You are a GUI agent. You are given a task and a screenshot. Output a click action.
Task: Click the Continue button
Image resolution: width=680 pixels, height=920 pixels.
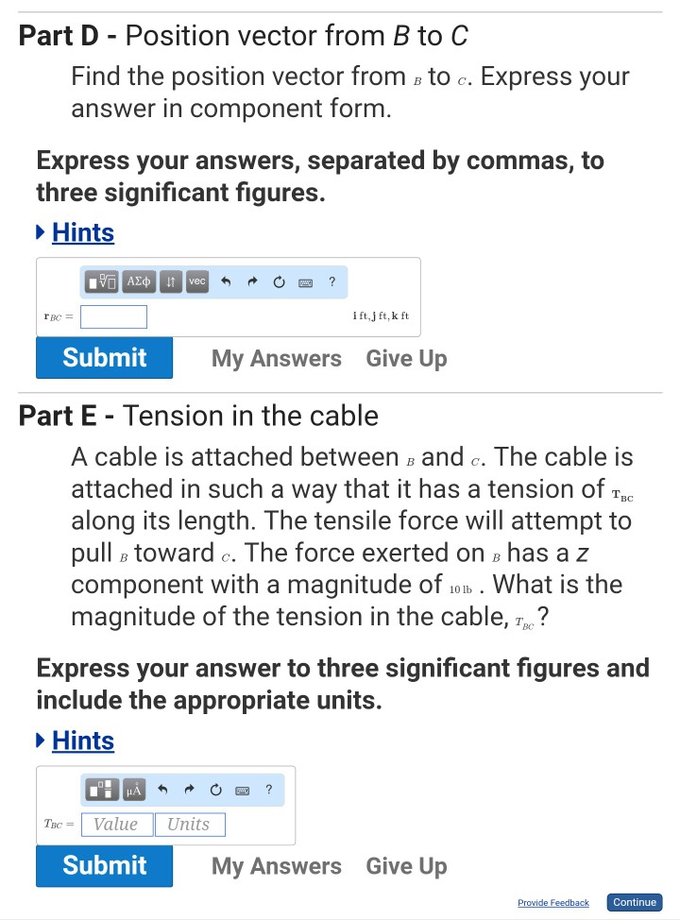coord(634,902)
